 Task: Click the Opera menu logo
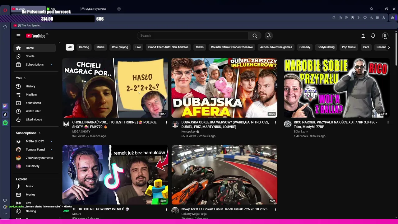pos(5,10)
